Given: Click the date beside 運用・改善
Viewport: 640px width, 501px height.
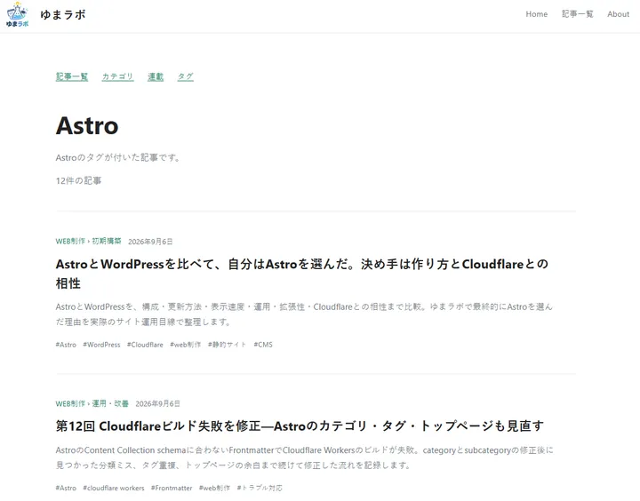Looking at the screenshot, I should click(157, 404).
